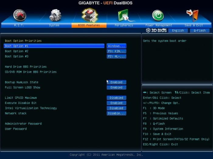
Task: Click the Save & Exit door icon
Action: click(x=193, y=15)
